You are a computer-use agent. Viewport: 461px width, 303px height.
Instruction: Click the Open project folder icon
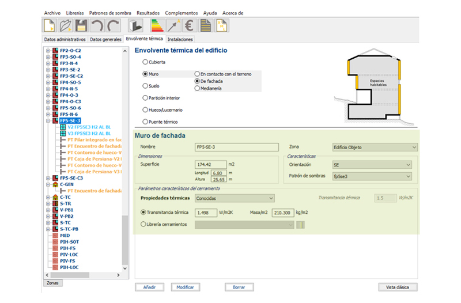(x=66, y=25)
